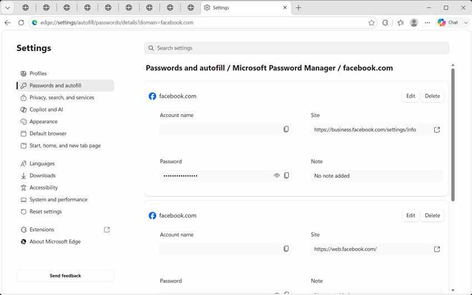Click the scrollbar up arrow
472x295 pixels.
[453, 65]
